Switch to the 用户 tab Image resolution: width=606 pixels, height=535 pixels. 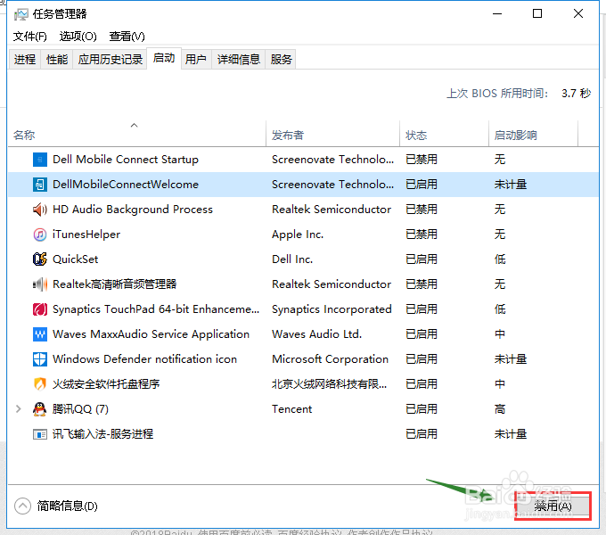point(195,60)
